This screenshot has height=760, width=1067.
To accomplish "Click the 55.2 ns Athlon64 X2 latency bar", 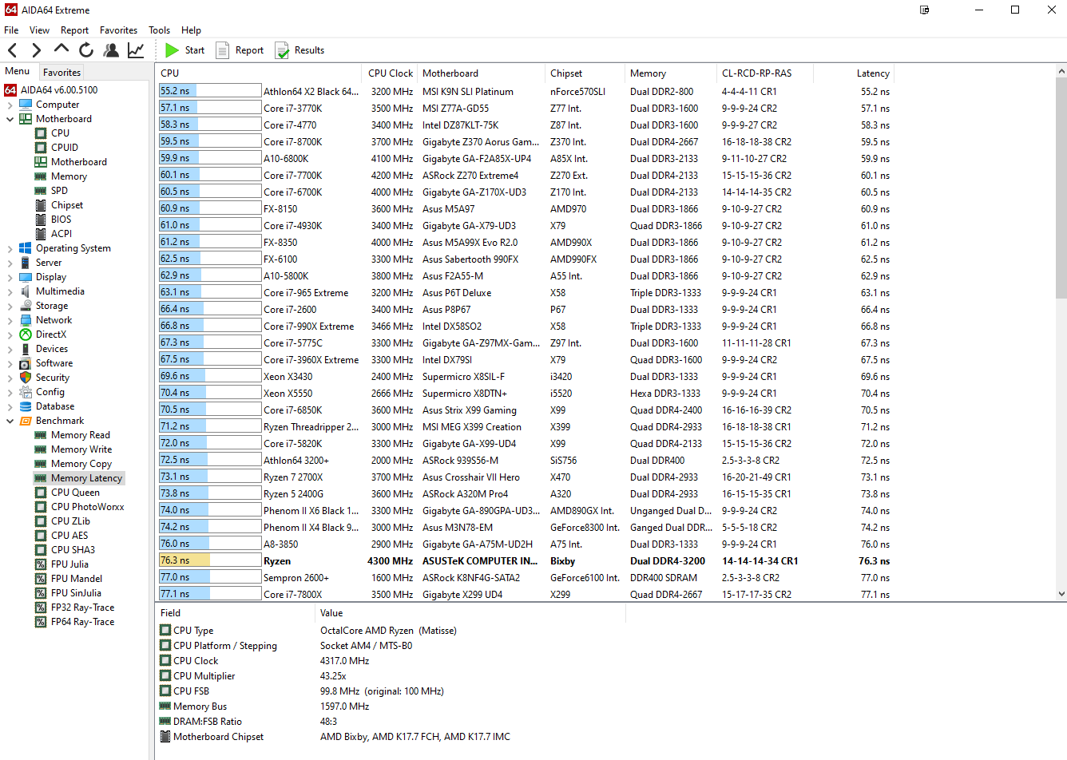I will (x=210, y=91).
